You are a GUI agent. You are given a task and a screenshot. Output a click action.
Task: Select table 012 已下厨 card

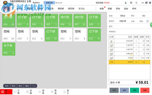[x=52, y=35]
